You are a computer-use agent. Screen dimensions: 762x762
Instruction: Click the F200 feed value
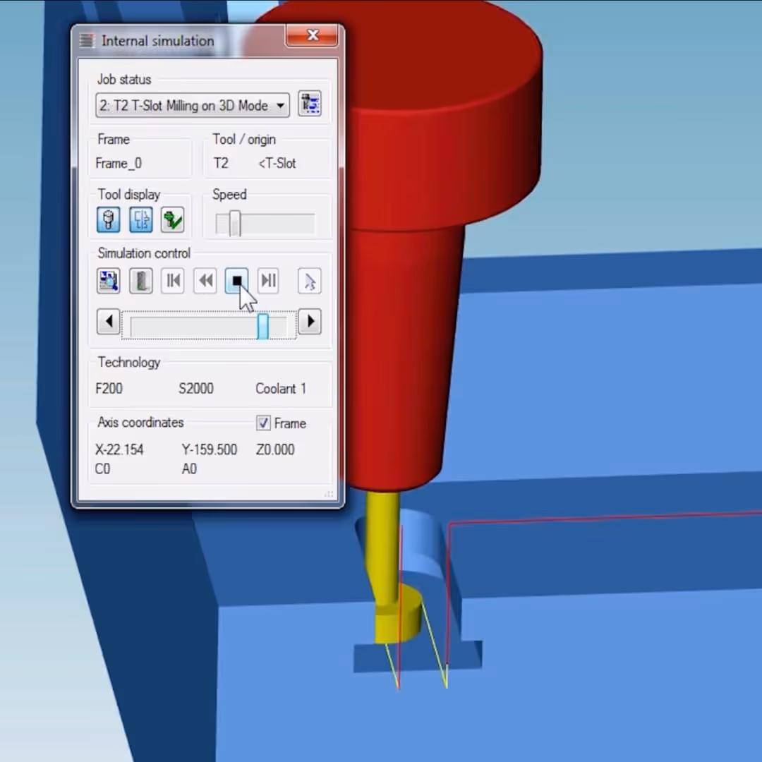tap(109, 388)
